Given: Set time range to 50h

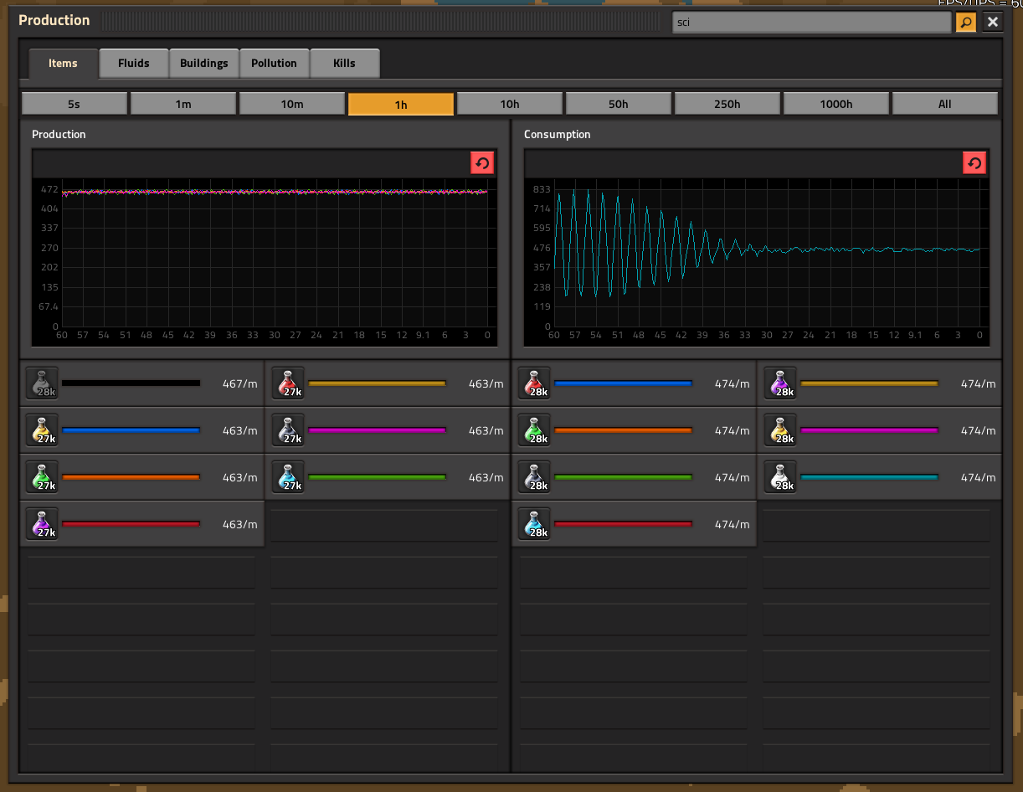Looking at the screenshot, I should 619,104.
